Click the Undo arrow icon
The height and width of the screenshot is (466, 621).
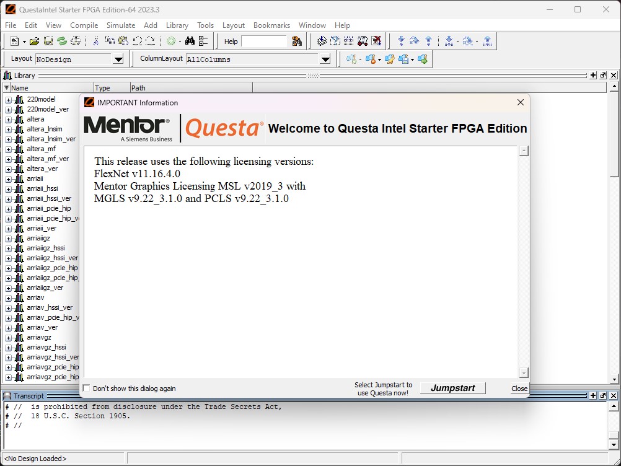[137, 41]
